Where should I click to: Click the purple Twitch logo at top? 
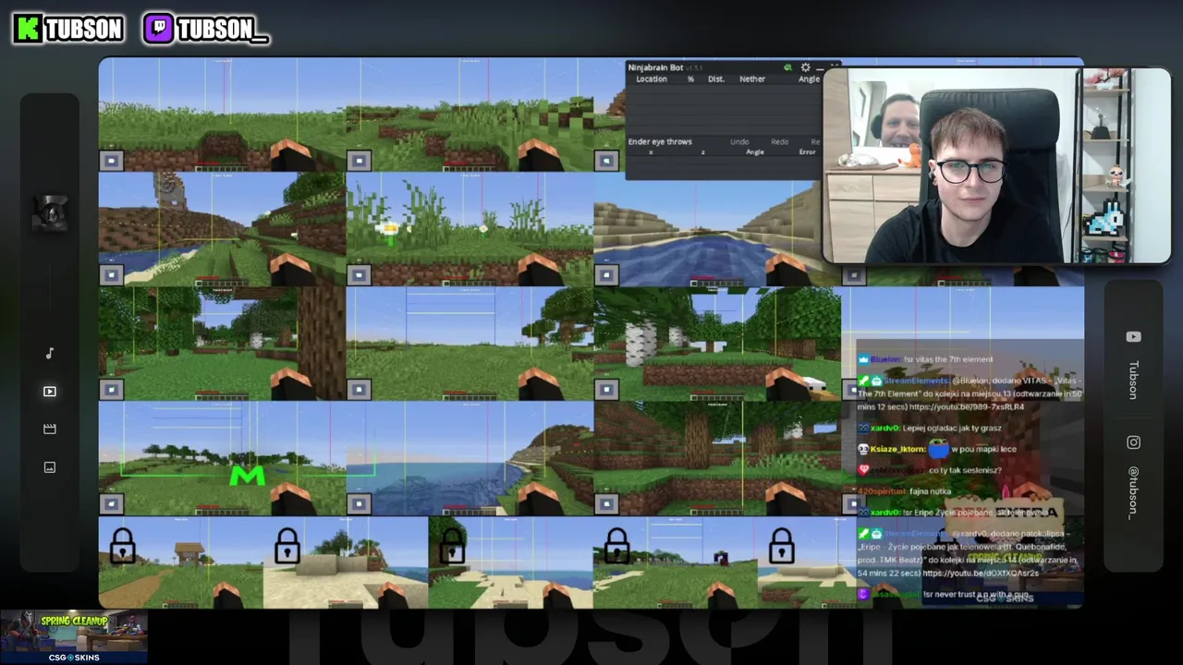click(x=158, y=29)
